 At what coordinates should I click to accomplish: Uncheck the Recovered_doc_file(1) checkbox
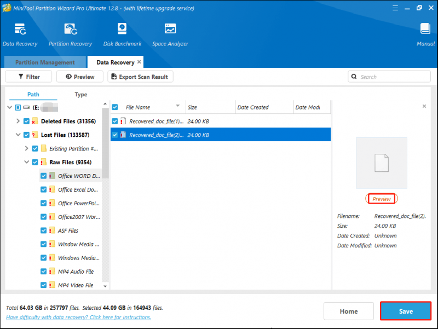115,121
